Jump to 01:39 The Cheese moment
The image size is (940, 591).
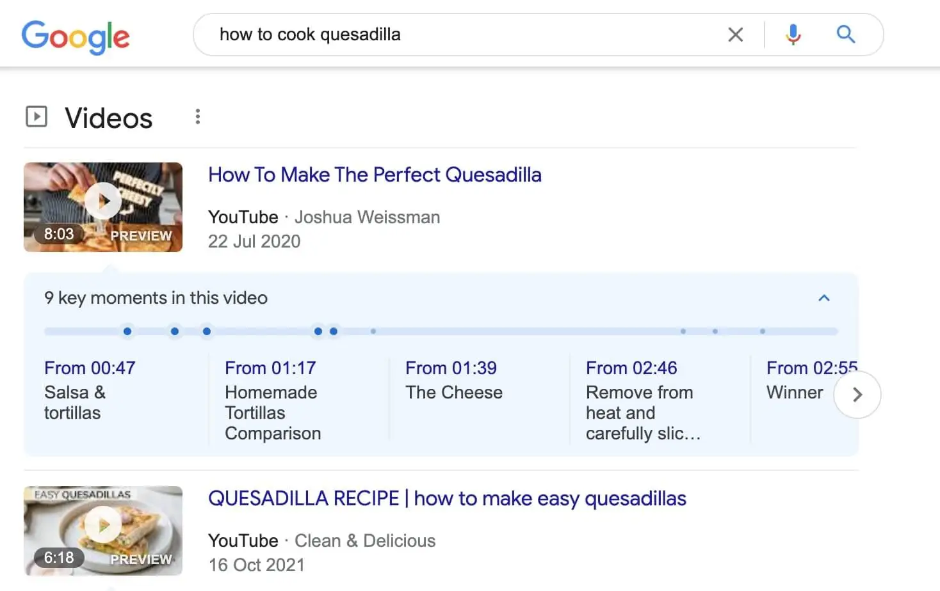pyautogui.click(x=451, y=368)
